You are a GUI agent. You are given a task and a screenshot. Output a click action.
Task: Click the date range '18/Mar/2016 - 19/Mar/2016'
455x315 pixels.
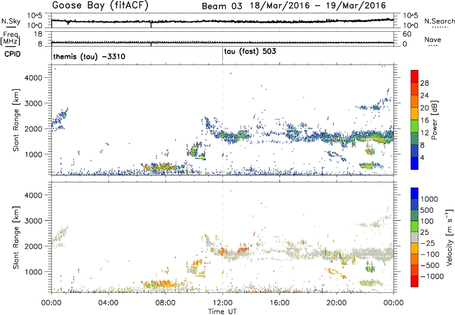pos(318,6)
